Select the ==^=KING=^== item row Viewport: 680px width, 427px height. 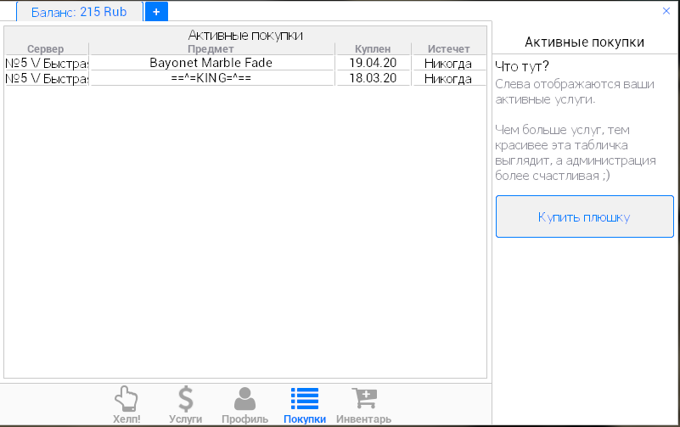coord(211,78)
